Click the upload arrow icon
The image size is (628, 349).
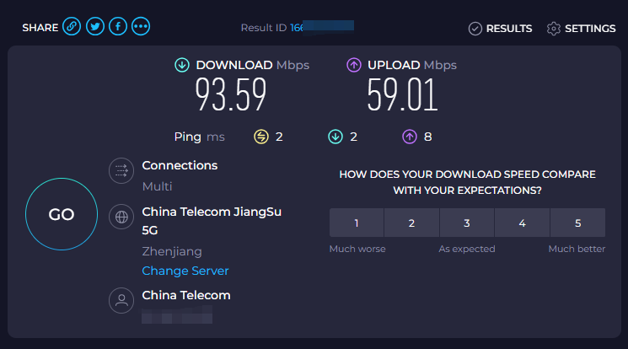[x=354, y=65]
